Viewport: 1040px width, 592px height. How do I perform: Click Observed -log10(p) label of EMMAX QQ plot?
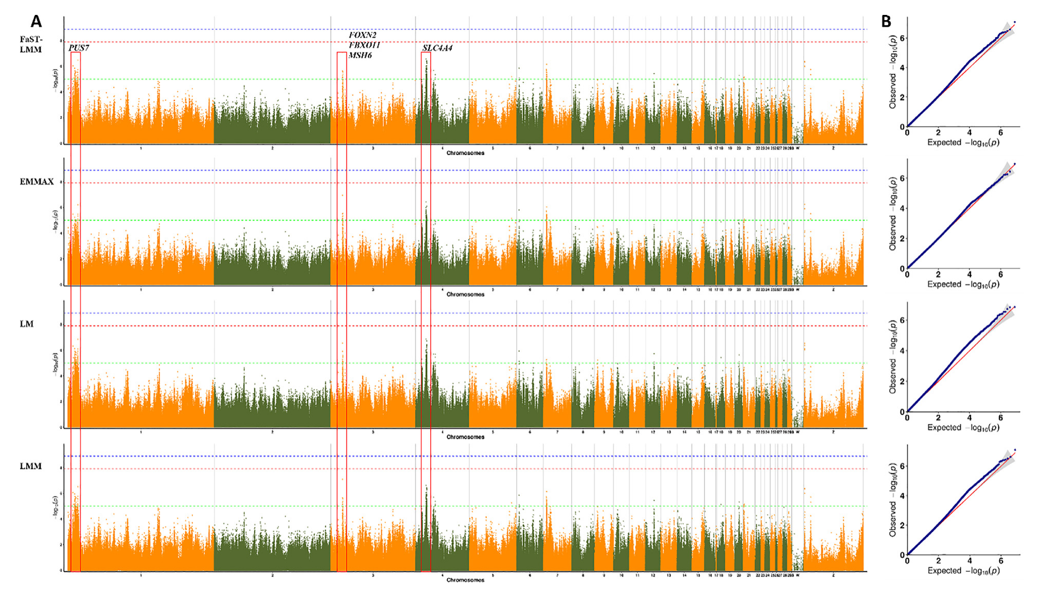pos(893,214)
